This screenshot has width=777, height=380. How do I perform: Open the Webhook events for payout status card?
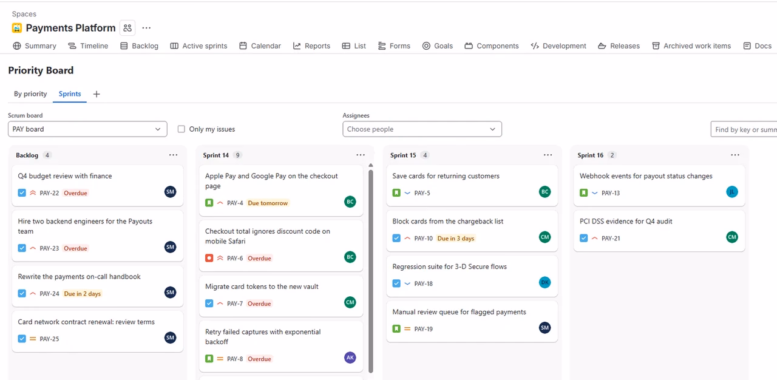click(x=659, y=185)
